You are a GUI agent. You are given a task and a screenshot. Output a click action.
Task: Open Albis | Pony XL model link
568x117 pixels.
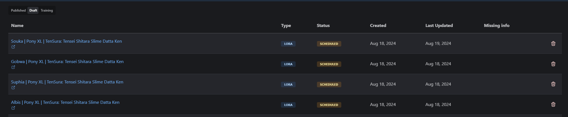[65, 102]
